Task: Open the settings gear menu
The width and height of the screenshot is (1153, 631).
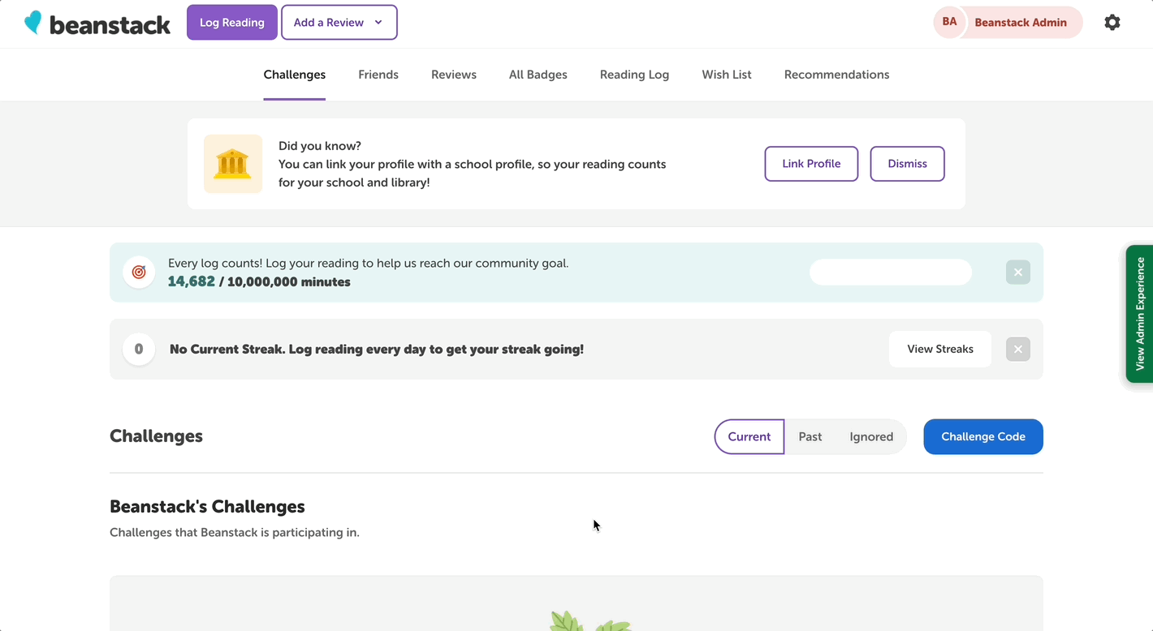Action: pyautogui.click(x=1112, y=22)
